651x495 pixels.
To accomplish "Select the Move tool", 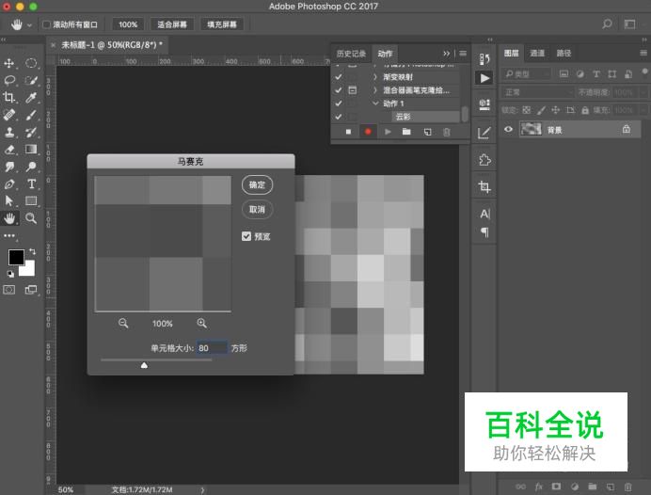I will tap(9, 63).
